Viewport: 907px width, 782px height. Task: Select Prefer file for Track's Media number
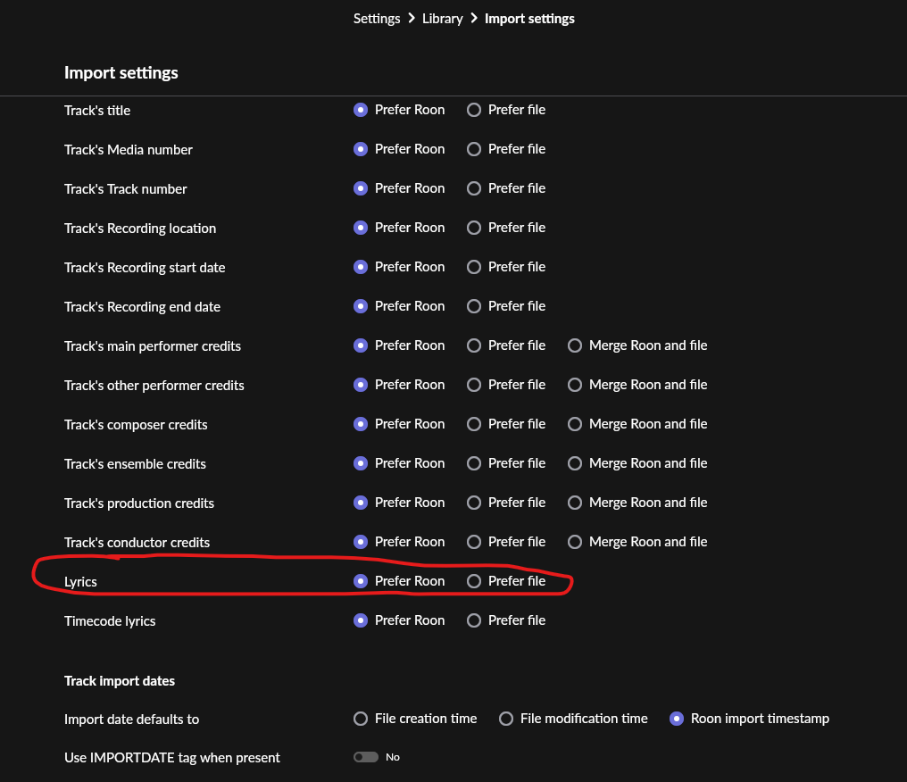point(474,149)
